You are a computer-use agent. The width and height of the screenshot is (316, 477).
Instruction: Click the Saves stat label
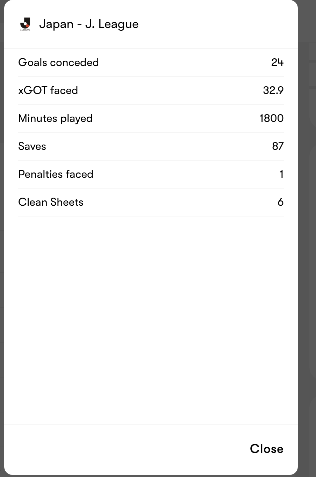click(x=32, y=146)
